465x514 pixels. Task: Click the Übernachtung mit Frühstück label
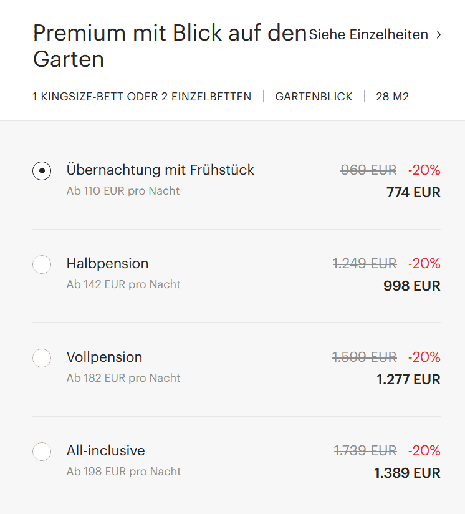[160, 170]
